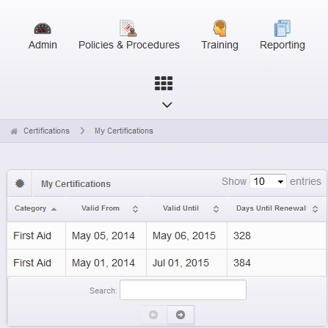Click into the Search field

(x=183, y=290)
